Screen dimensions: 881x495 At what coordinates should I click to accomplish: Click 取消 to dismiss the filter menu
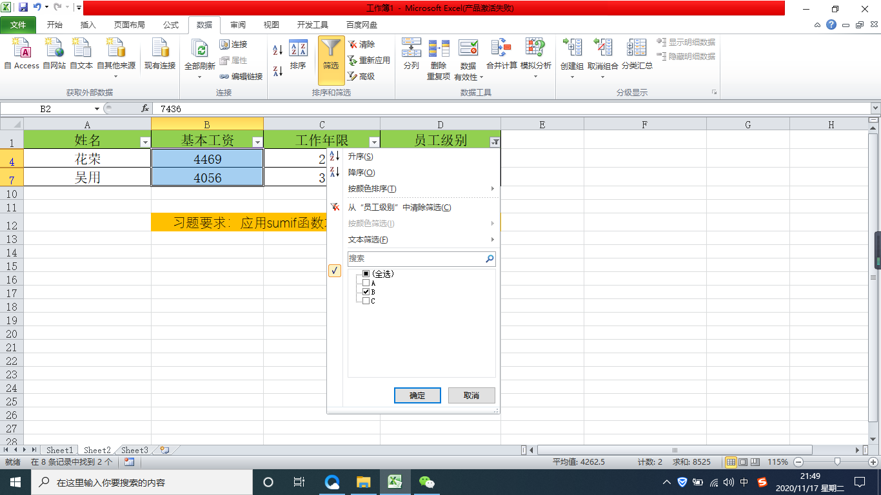coord(471,396)
